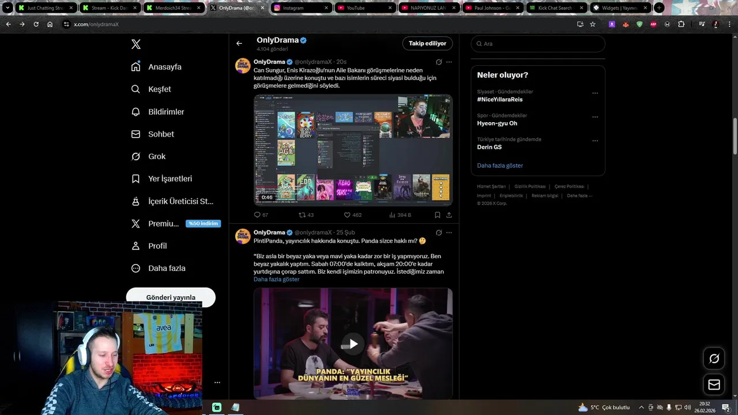
Task: Open Sohbet messages
Action: point(153,134)
